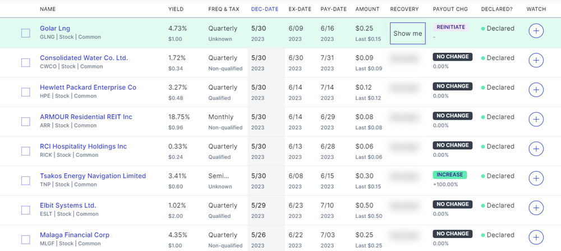Add Elbit Systems to watchlist
This screenshot has height=251, width=561.
point(536,208)
